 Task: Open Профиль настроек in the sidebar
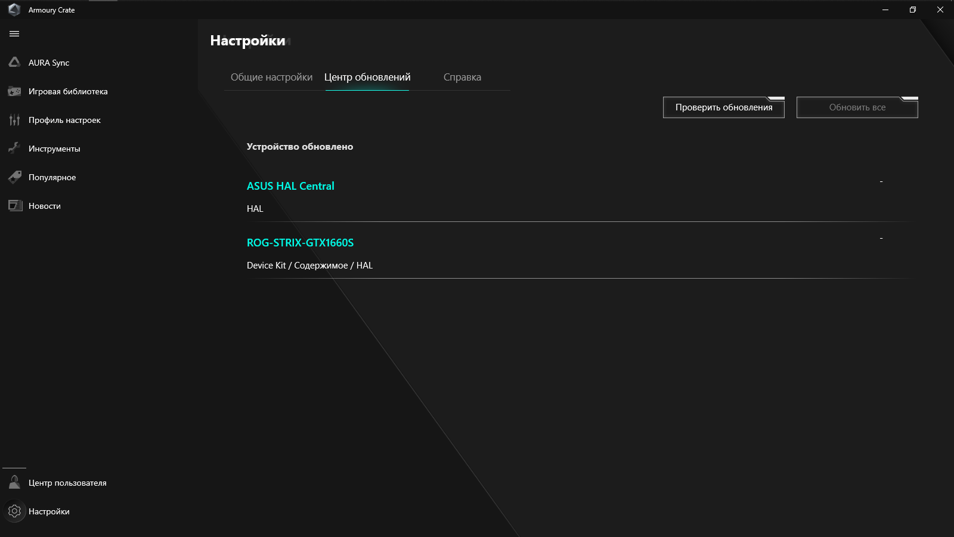coord(64,120)
